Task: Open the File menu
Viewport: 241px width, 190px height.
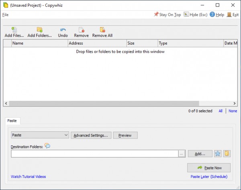Action: point(5,15)
